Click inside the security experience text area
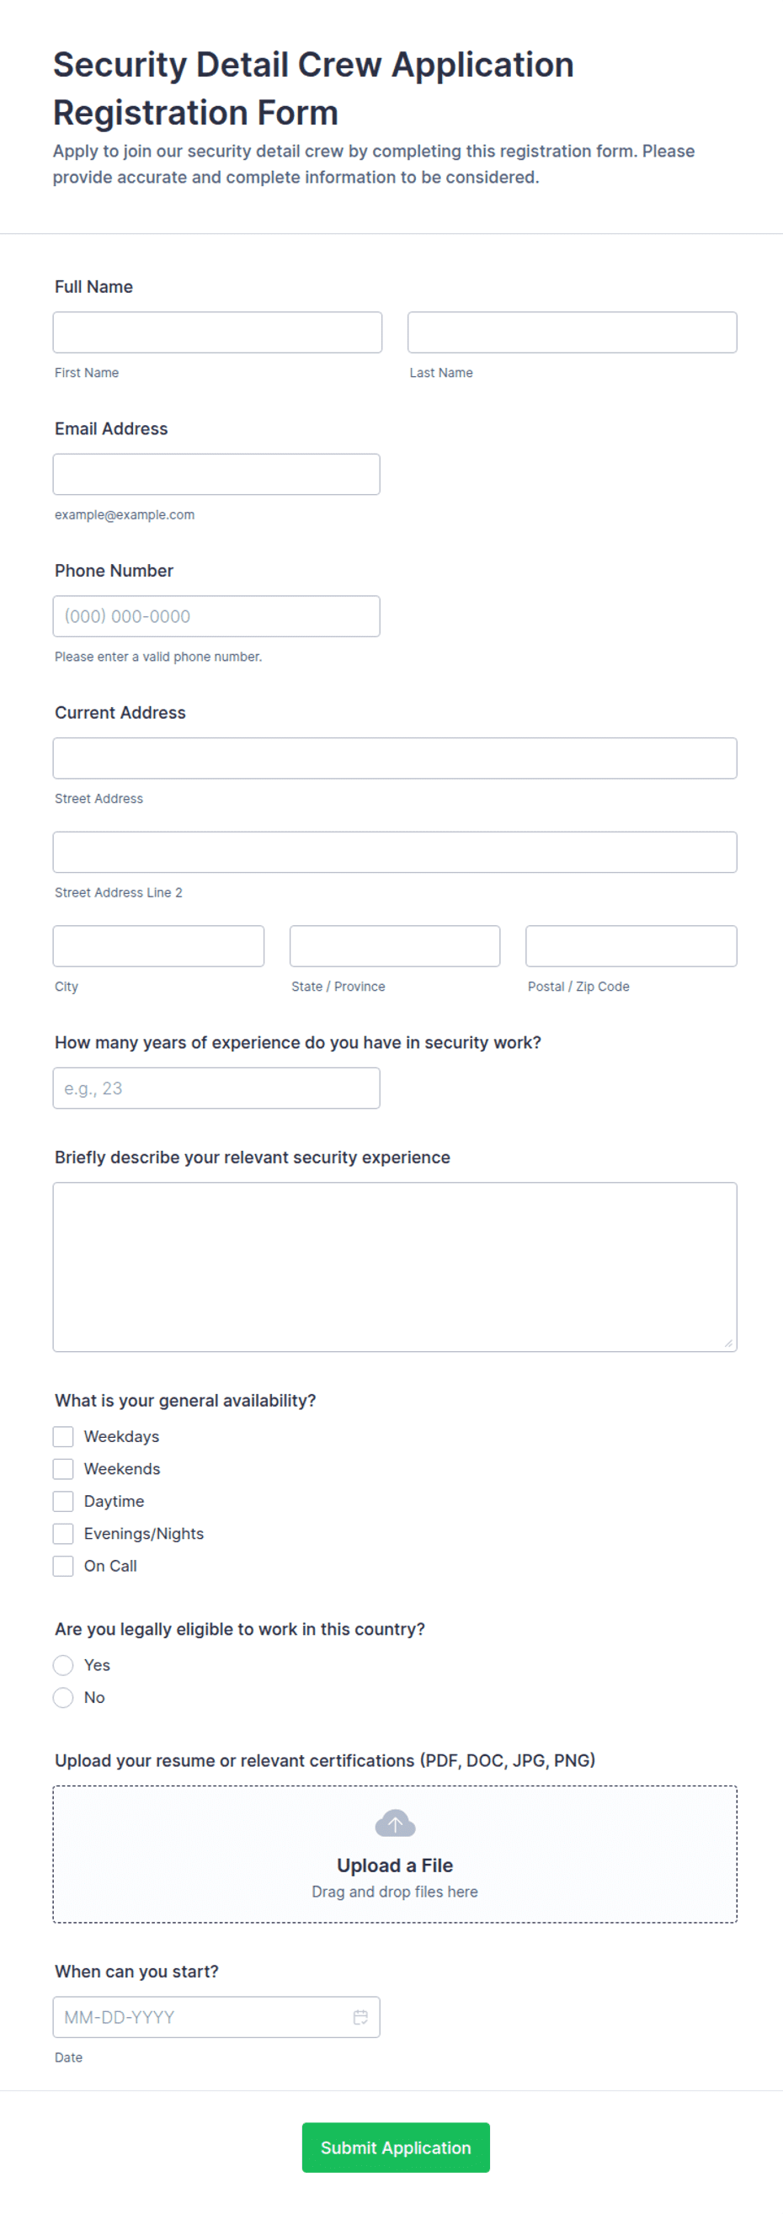 coord(395,1266)
